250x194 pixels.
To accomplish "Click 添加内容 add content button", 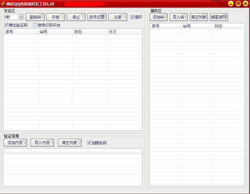I will (15, 143).
